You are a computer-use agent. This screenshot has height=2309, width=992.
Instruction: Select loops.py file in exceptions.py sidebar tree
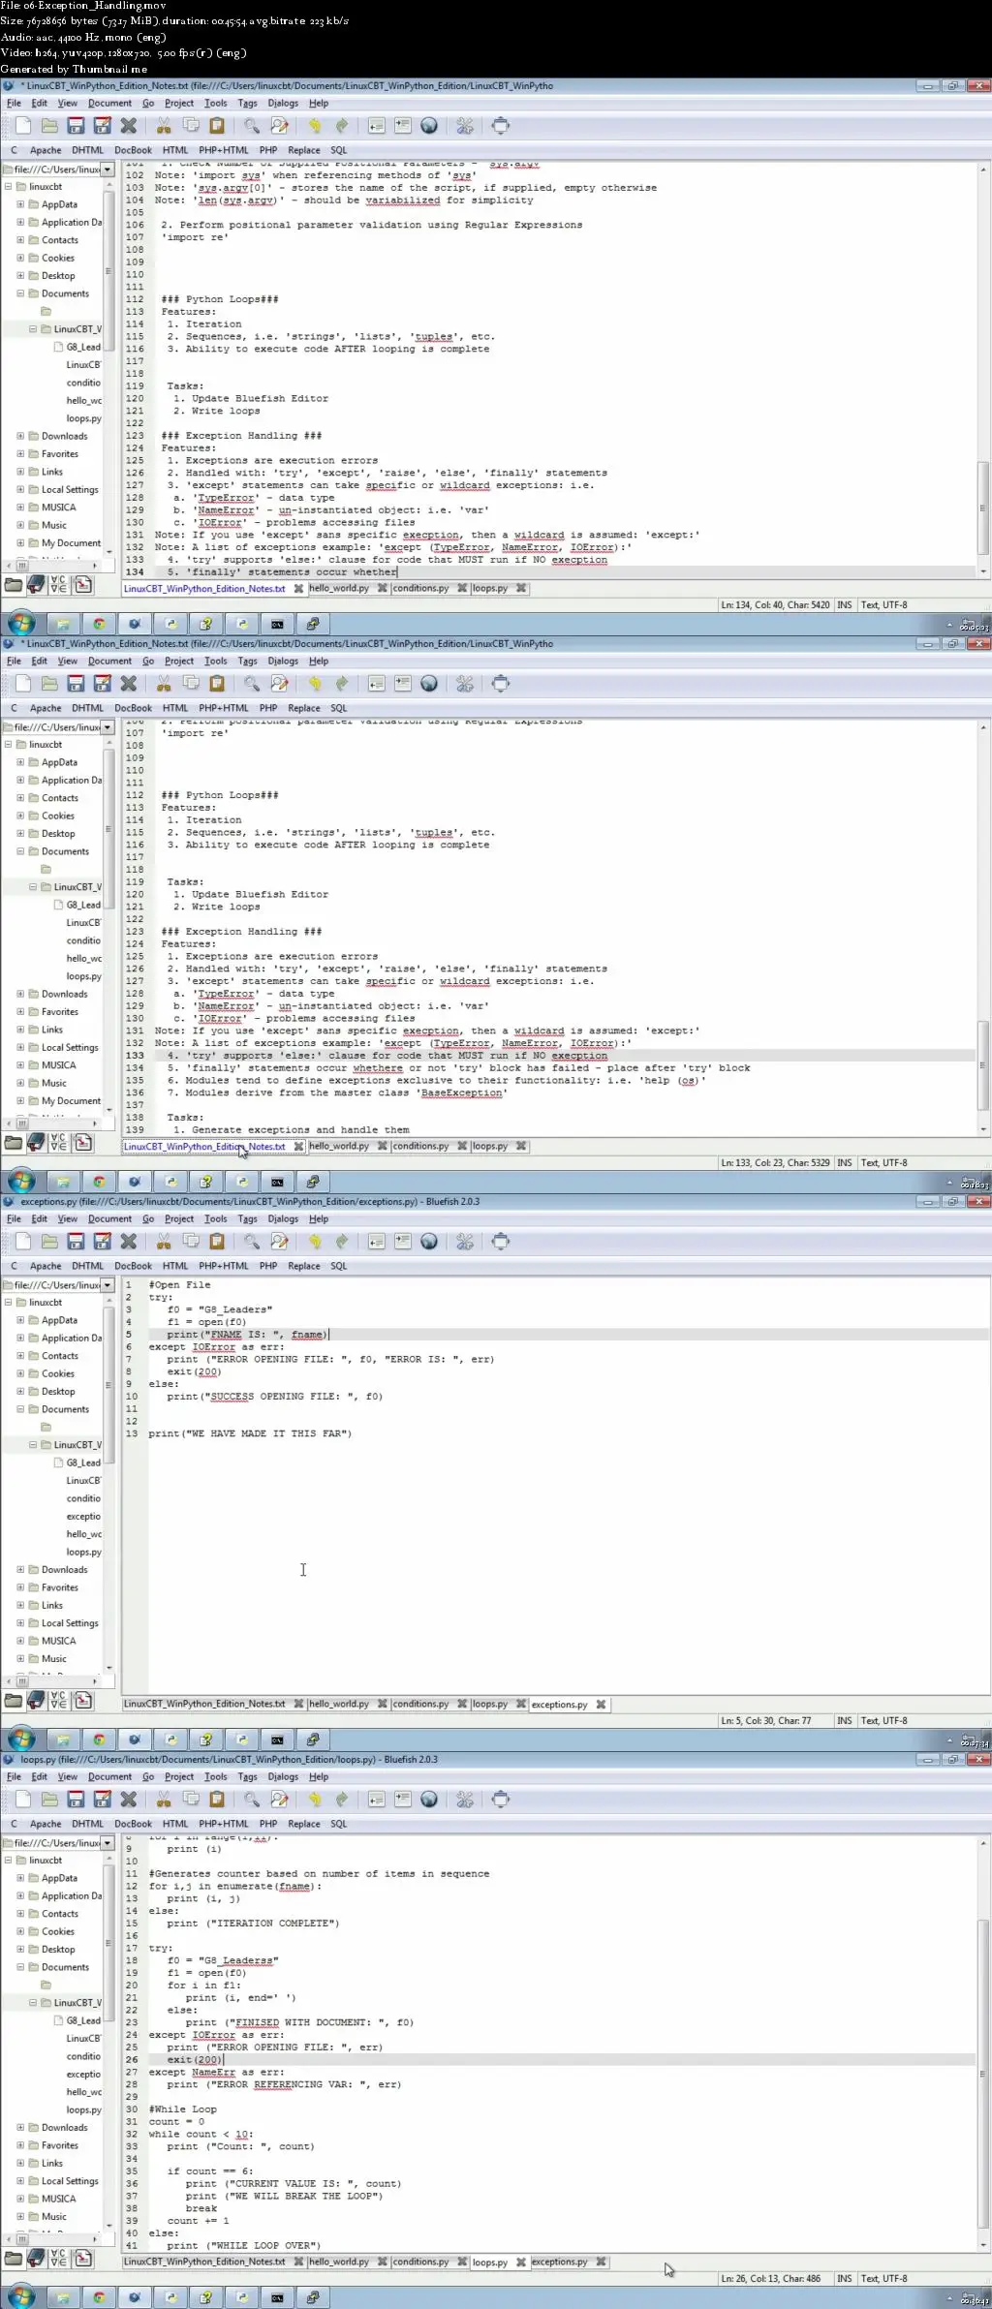pyautogui.click(x=83, y=1552)
